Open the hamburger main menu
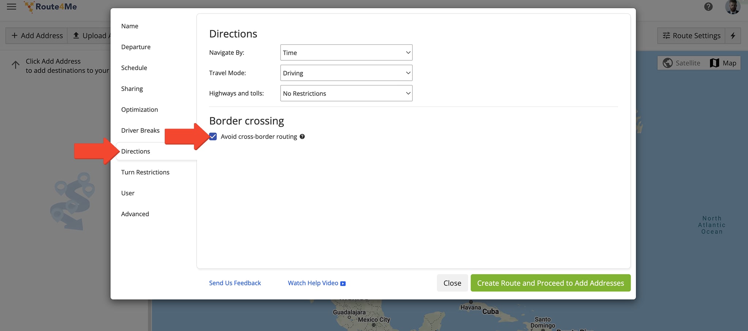Viewport: 748px width, 331px height. [x=11, y=7]
